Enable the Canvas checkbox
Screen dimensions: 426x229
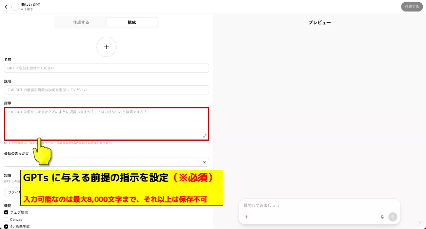(x=6, y=219)
